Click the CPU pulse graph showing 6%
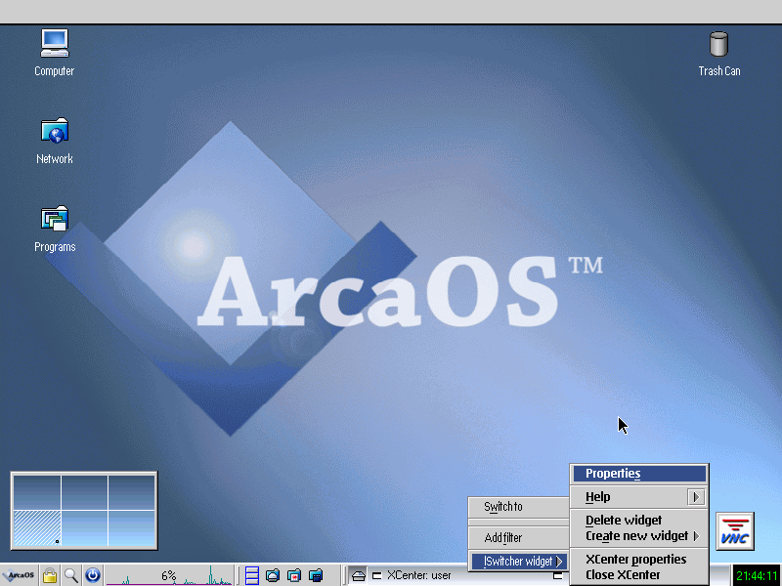 click(x=169, y=575)
